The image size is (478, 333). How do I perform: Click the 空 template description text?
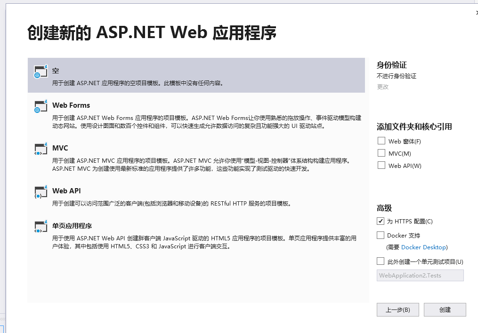pos(138,83)
